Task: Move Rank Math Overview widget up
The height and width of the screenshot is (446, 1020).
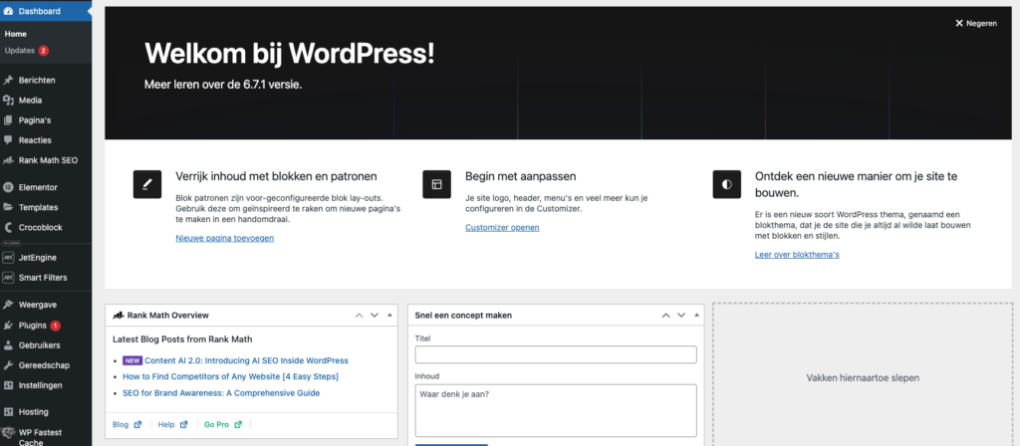Action: point(359,316)
